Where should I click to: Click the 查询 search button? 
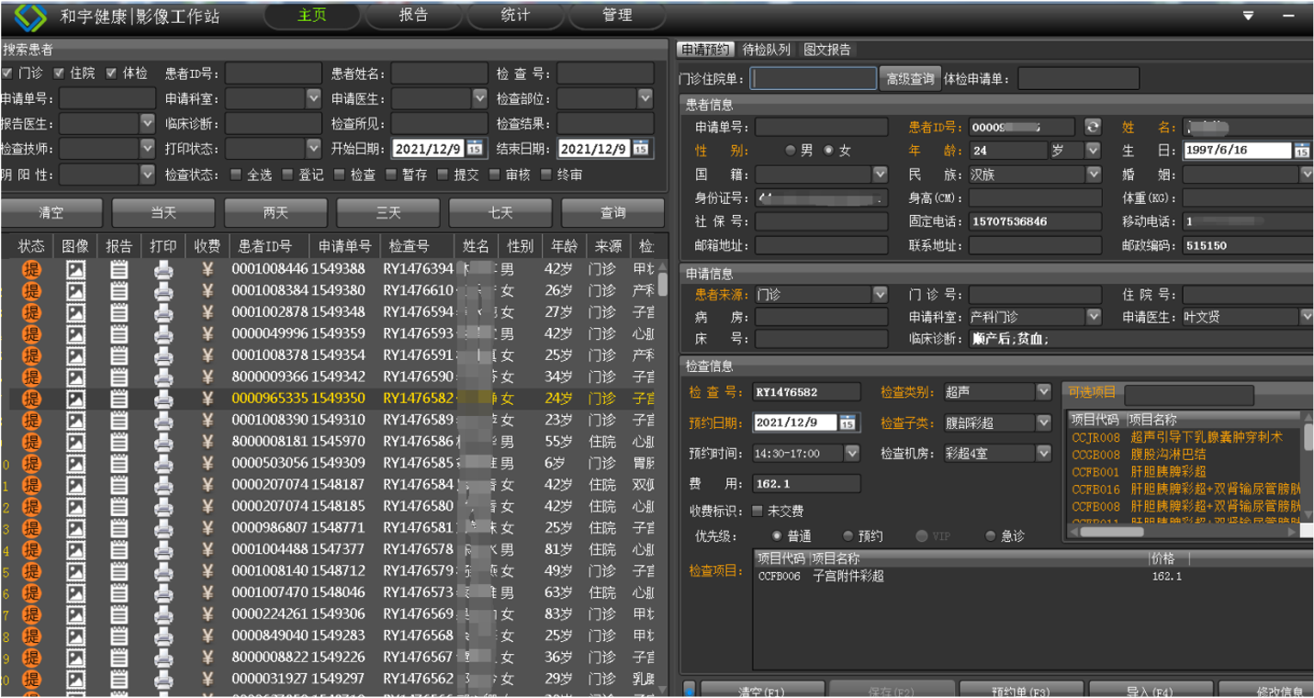point(612,213)
